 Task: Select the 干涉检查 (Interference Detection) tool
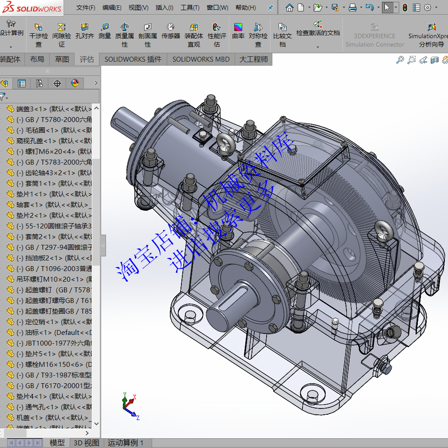click(x=38, y=34)
